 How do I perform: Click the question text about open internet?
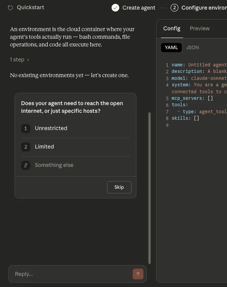pyautogui.click(x=72, y=107)
